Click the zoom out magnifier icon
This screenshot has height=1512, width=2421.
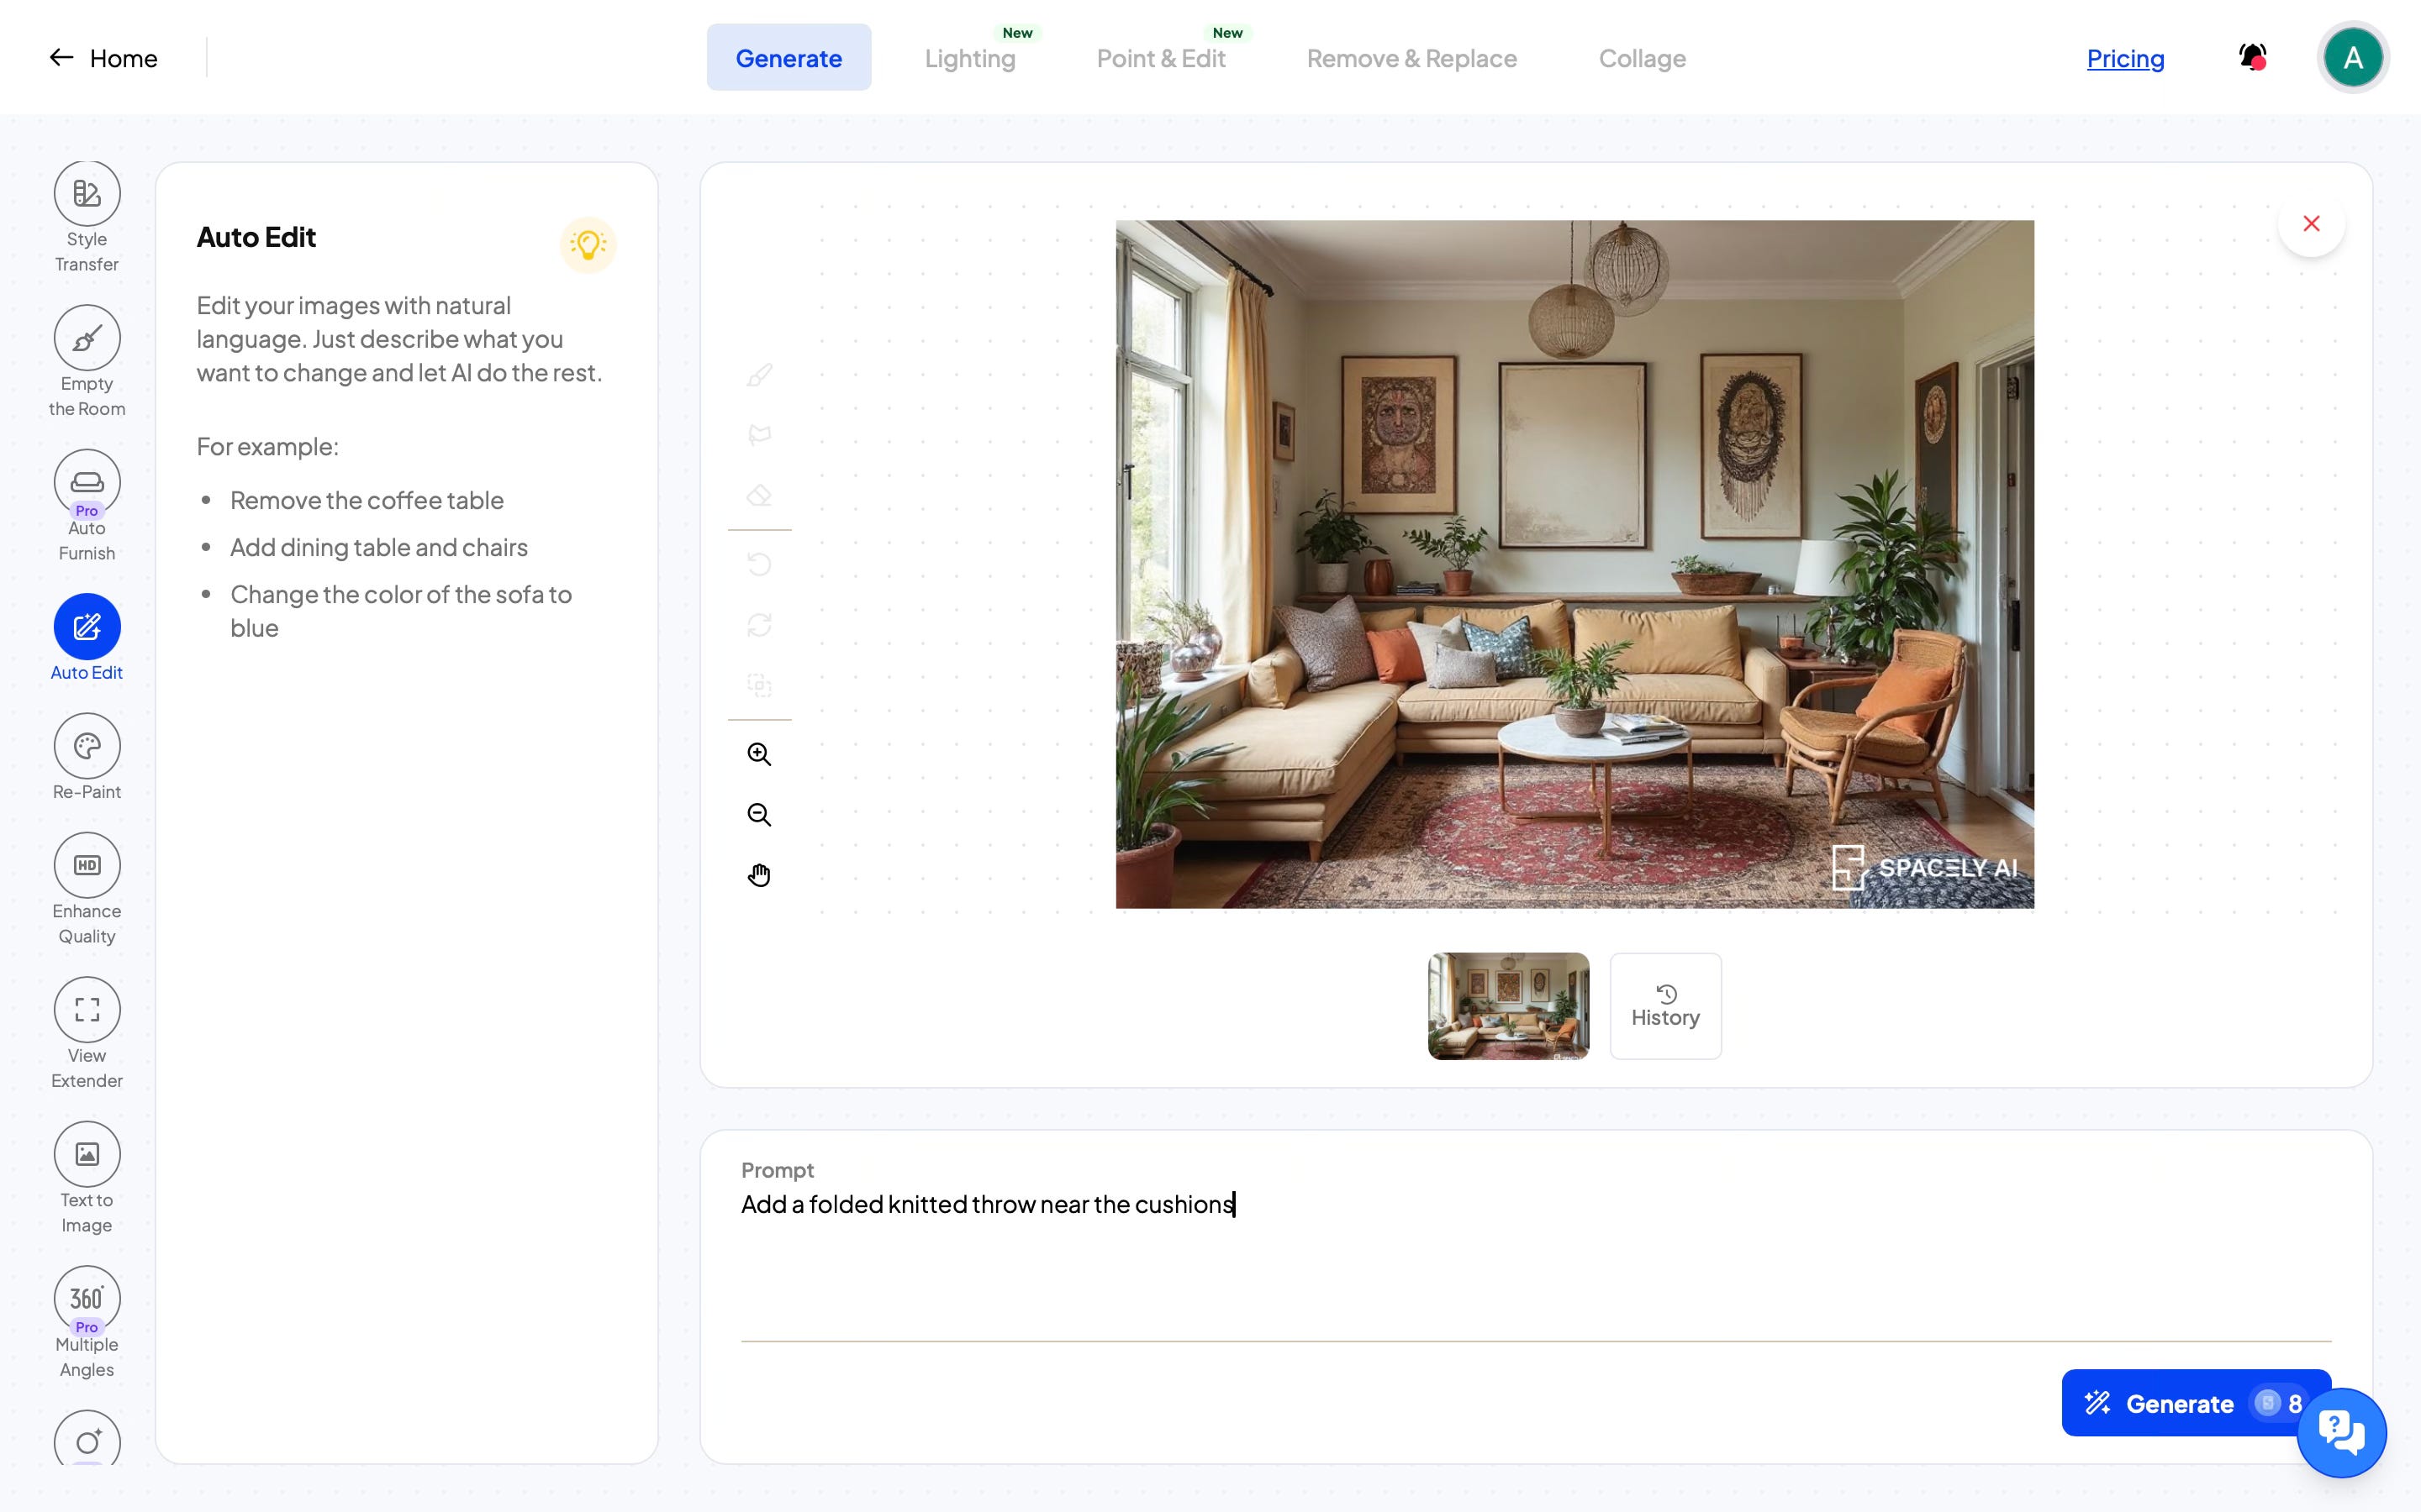click(759, 815)
